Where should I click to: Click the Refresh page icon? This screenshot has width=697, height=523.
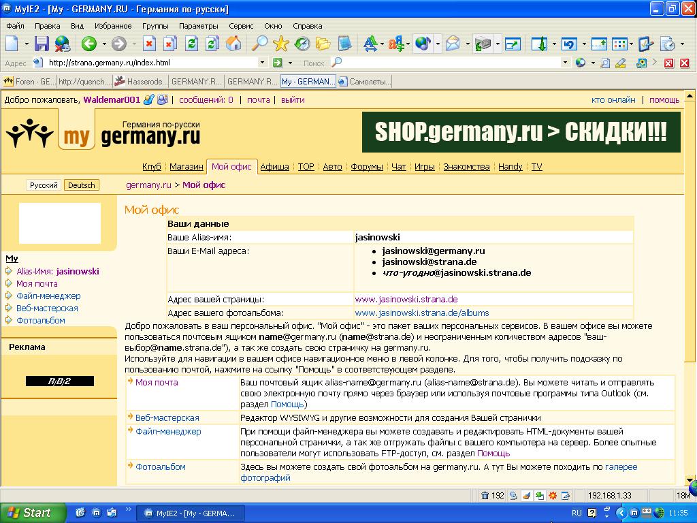(191, 44)
